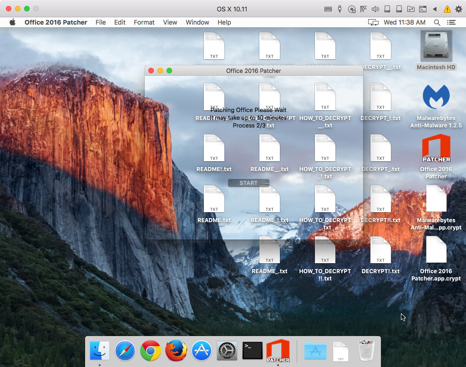Select the README.txt desktop file
Viewport: 466px width, 367px height.
click(x=214, y=204)
